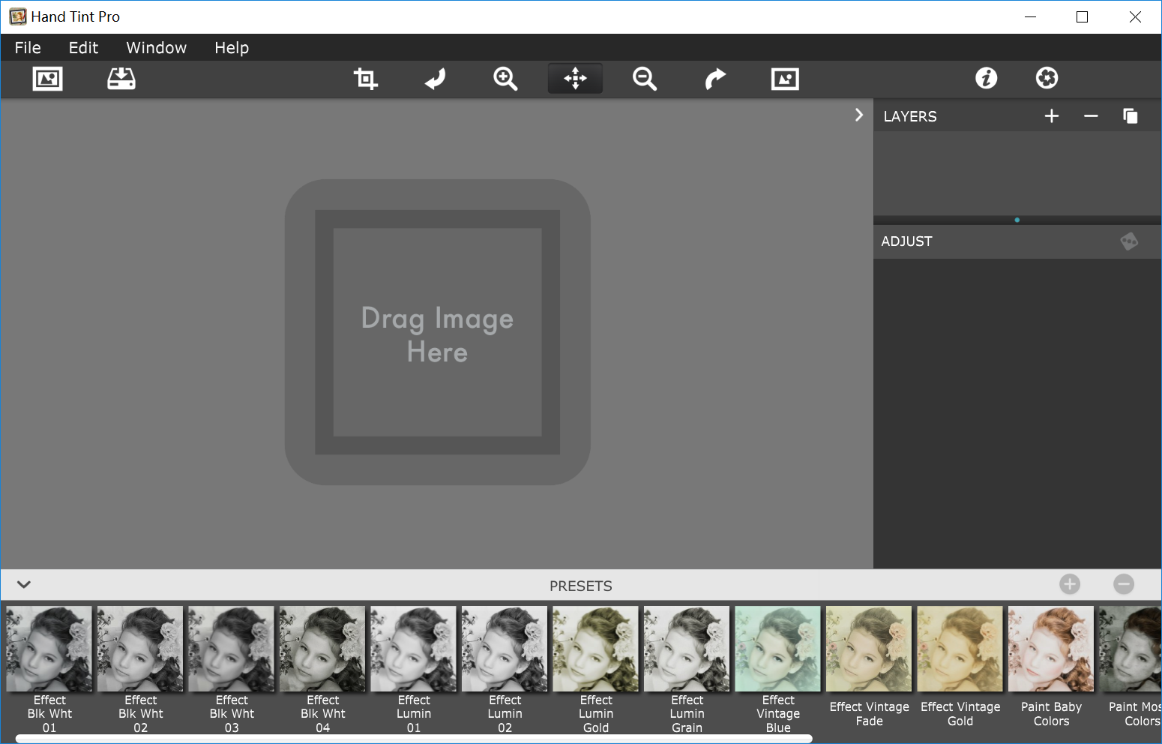Remove layer with the minus icon
The width and height of the screenshot is (1162, 744).
[1091, 116]
